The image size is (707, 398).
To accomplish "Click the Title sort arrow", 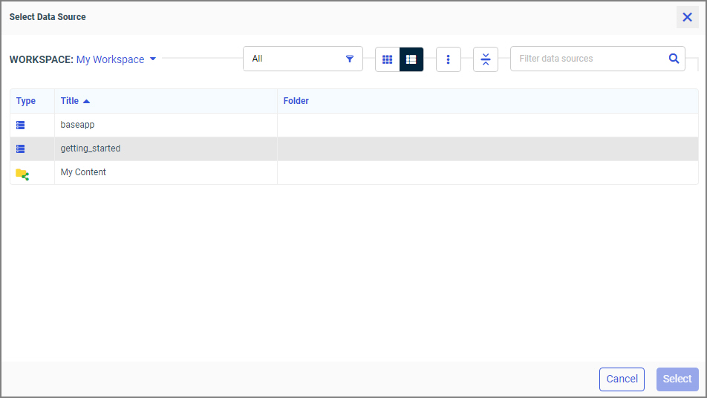I will pyautogui.click(x=87, y=102).
